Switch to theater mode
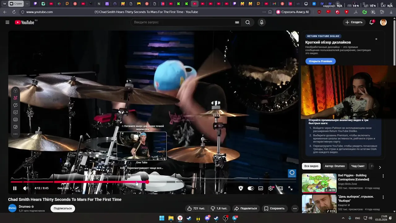Screen dimensions: 396x223 pos(280,188)
